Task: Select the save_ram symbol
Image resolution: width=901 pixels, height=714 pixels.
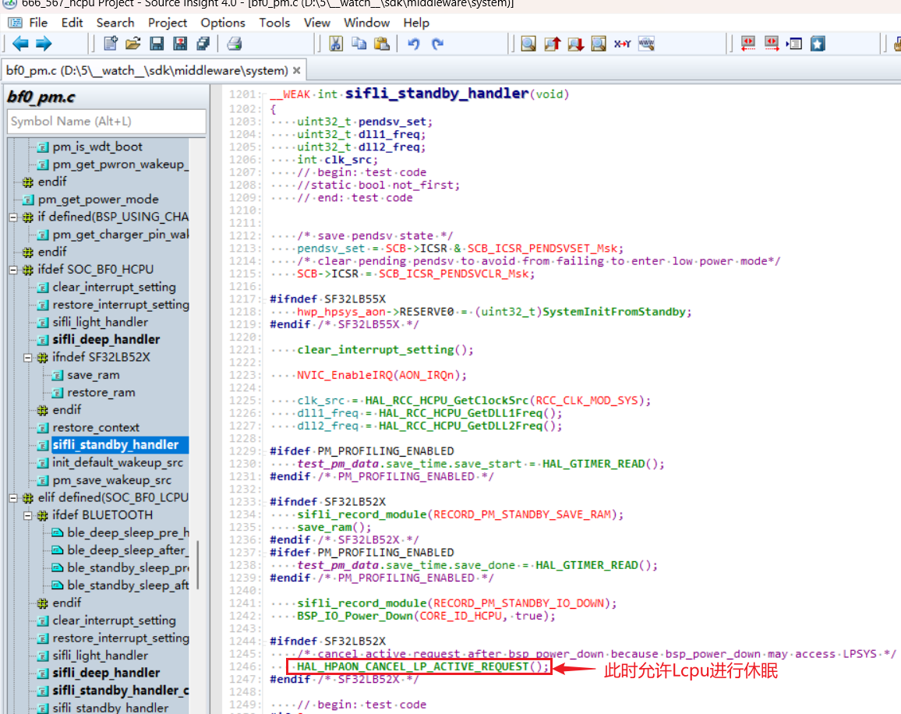Action: click(93, 376)
